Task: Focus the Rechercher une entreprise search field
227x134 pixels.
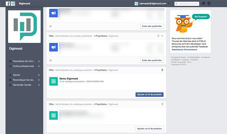Action: 187,4
